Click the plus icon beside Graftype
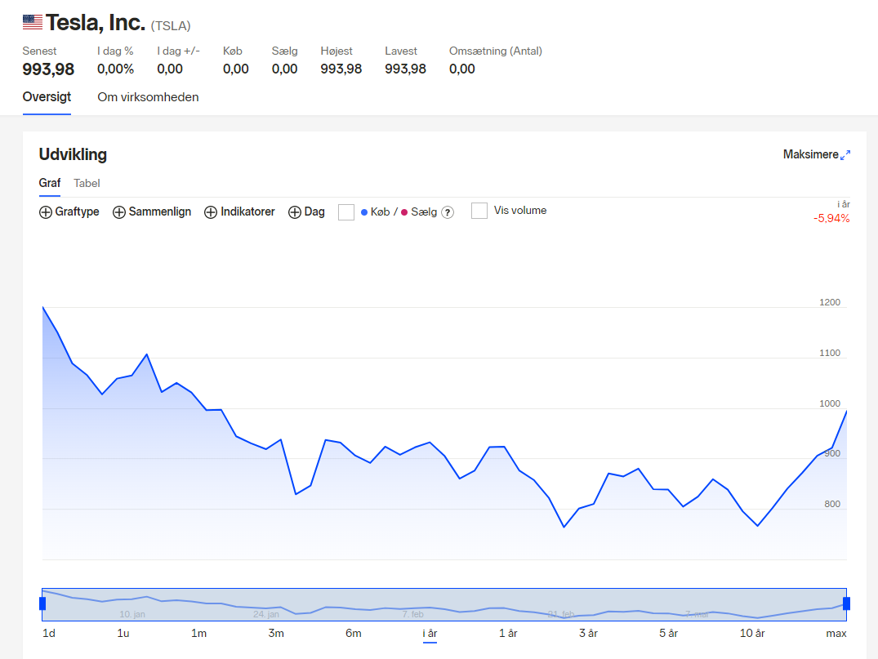 [46, 212]
